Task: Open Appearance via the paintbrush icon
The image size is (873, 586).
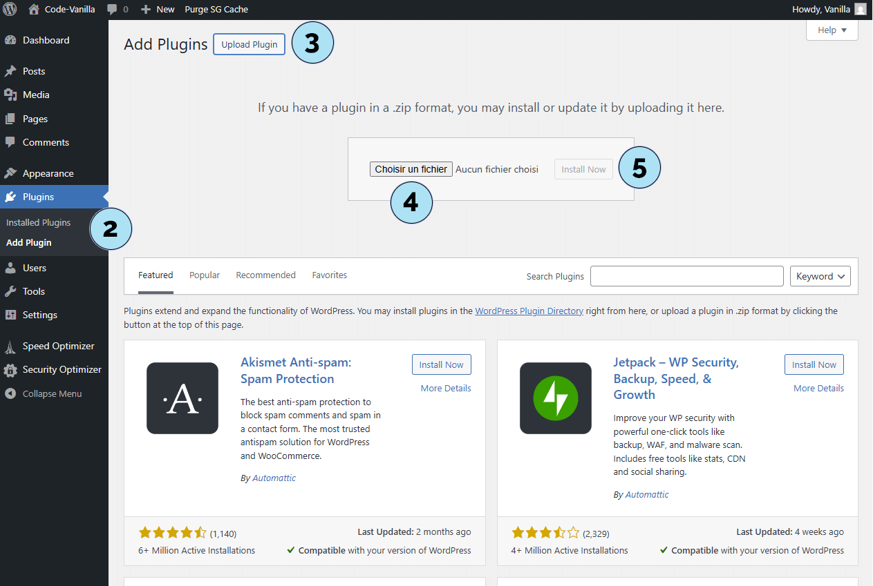Action: [10, 173]
